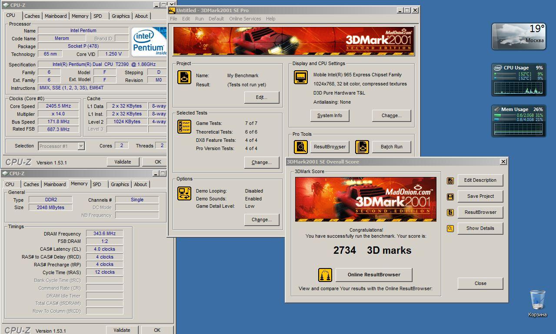Click the 3DMark2001 banner image in main window
This screenshot has height=334, width=556.
click(293, 41)
